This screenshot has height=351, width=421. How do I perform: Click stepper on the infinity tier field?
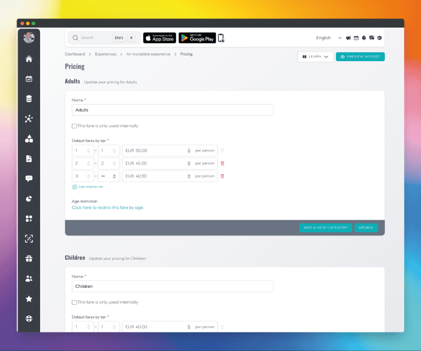tap(114, 176)
